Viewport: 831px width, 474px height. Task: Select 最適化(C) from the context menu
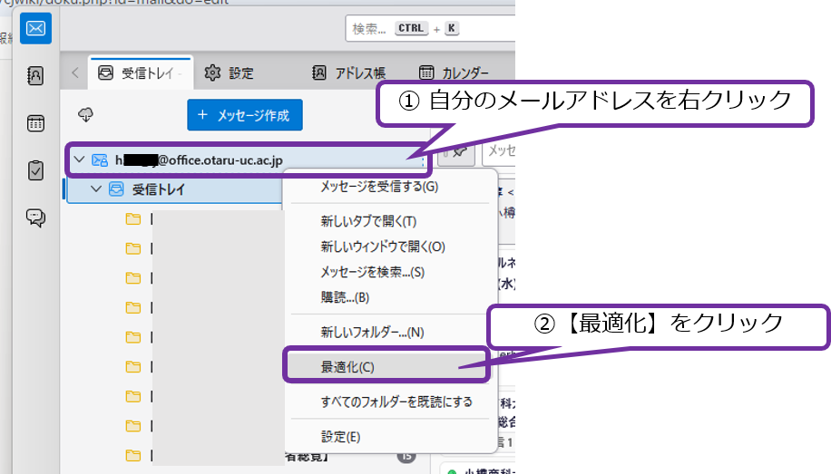coord(347,367)
